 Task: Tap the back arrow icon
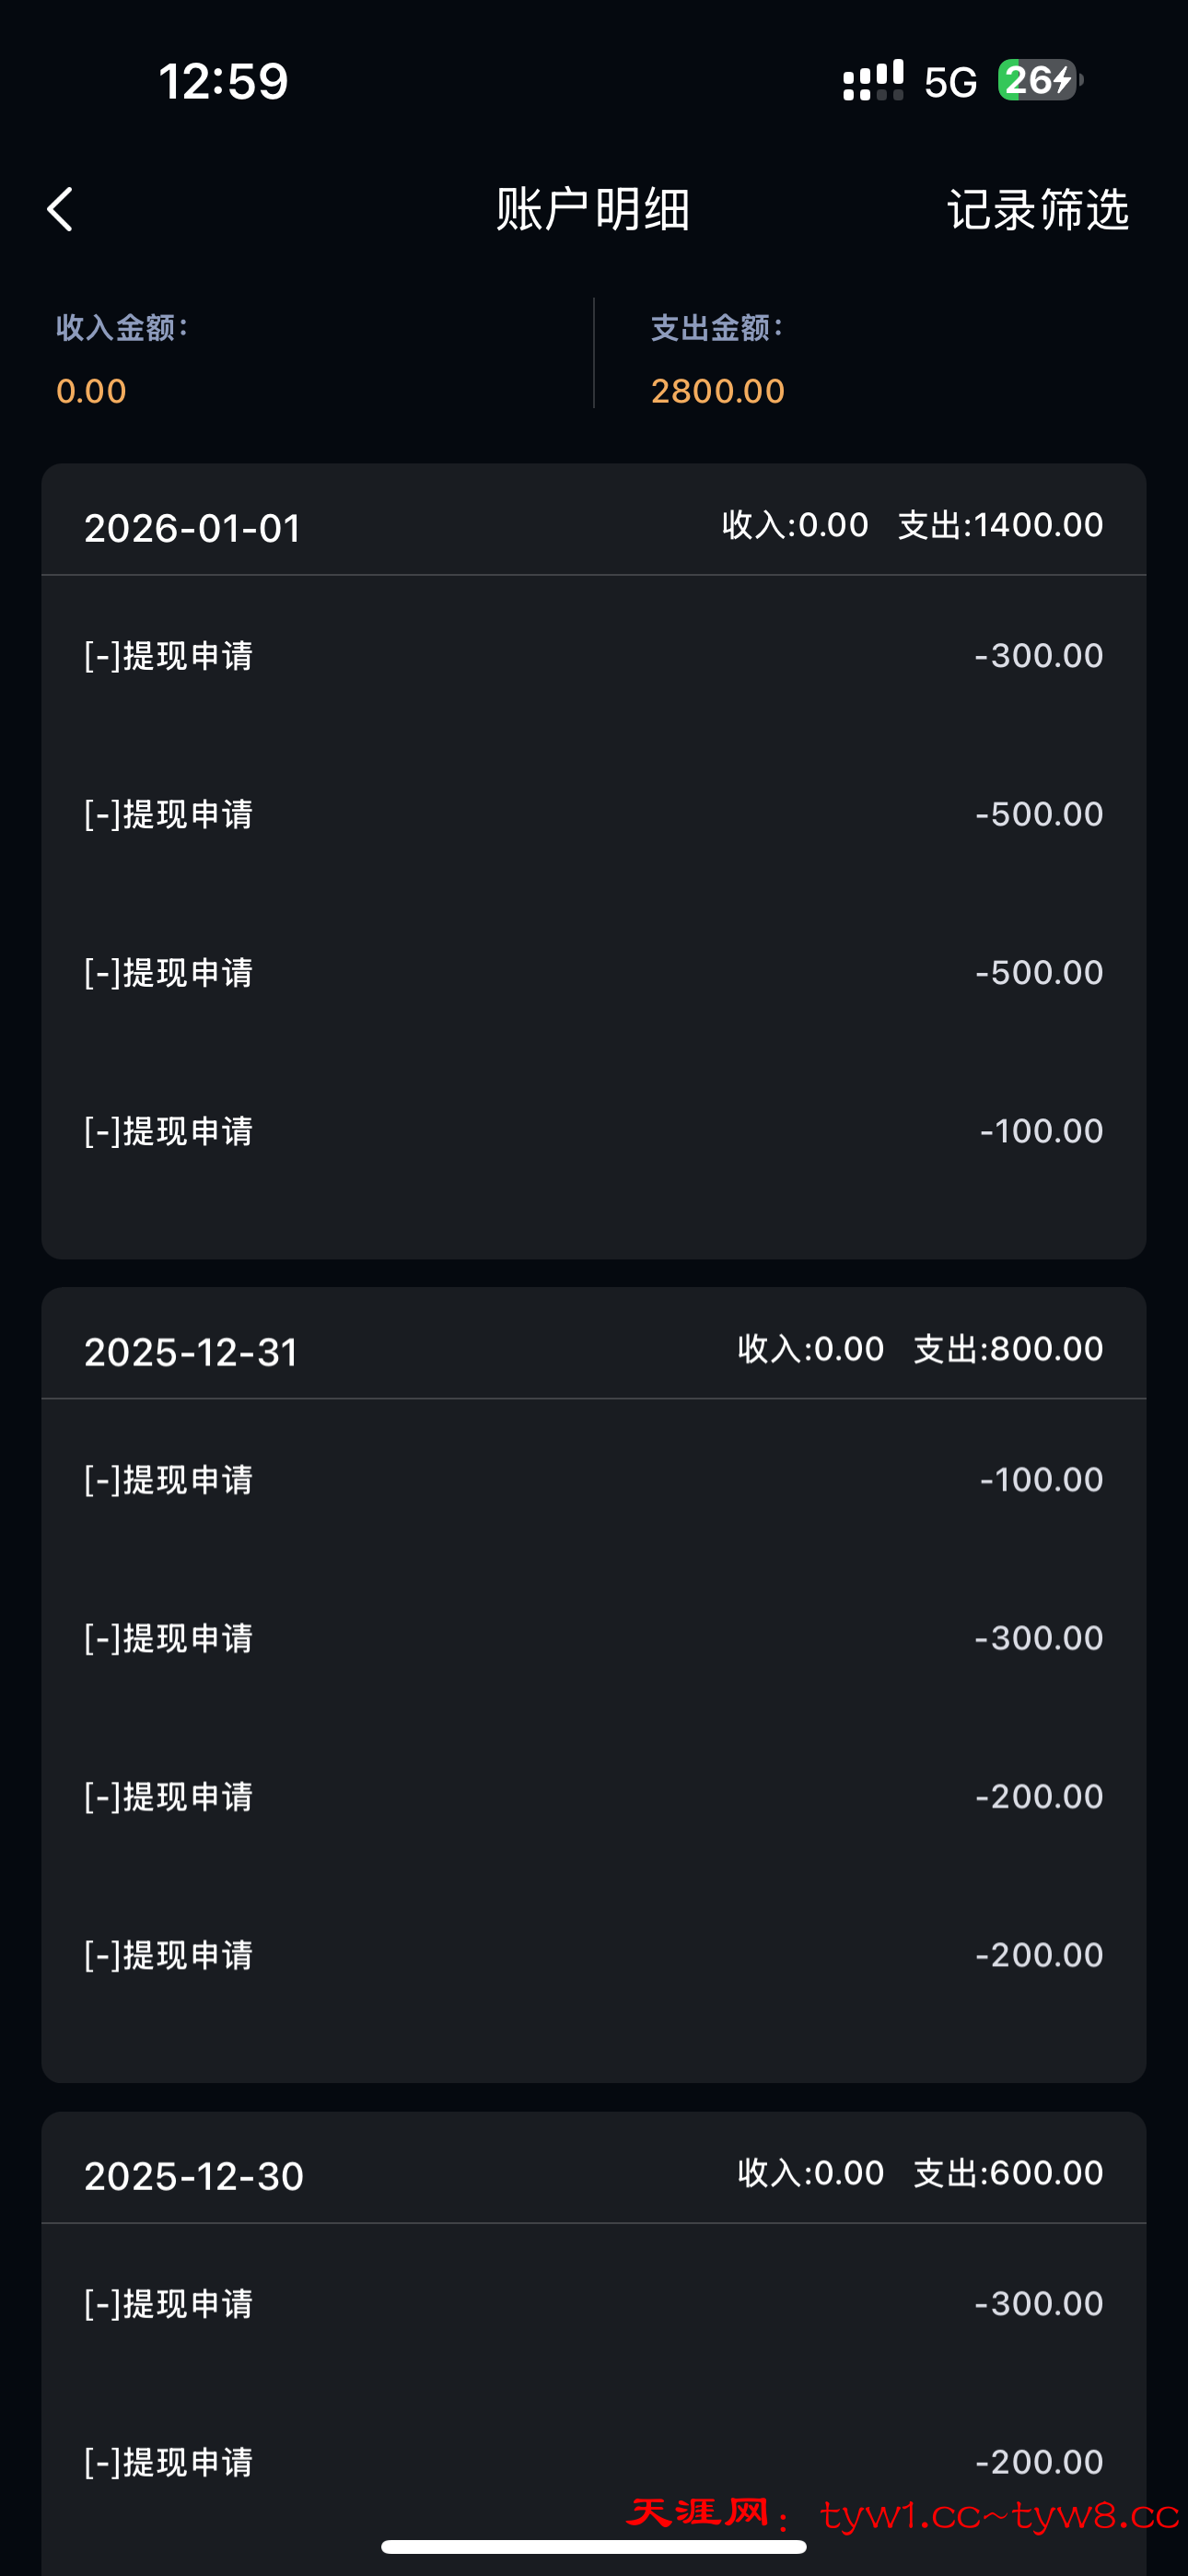[61, 210]
